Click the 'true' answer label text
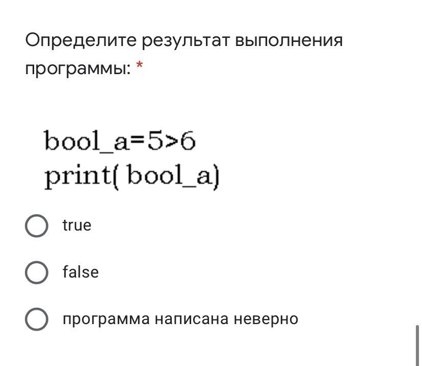422x366 pixels. (x=77, y=225)
